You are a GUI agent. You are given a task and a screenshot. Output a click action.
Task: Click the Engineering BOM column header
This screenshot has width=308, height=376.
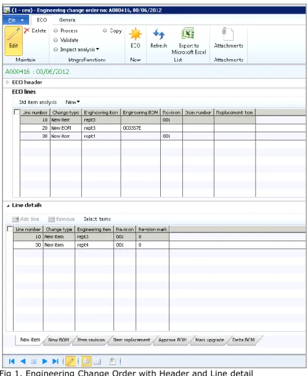pos(140,113)
